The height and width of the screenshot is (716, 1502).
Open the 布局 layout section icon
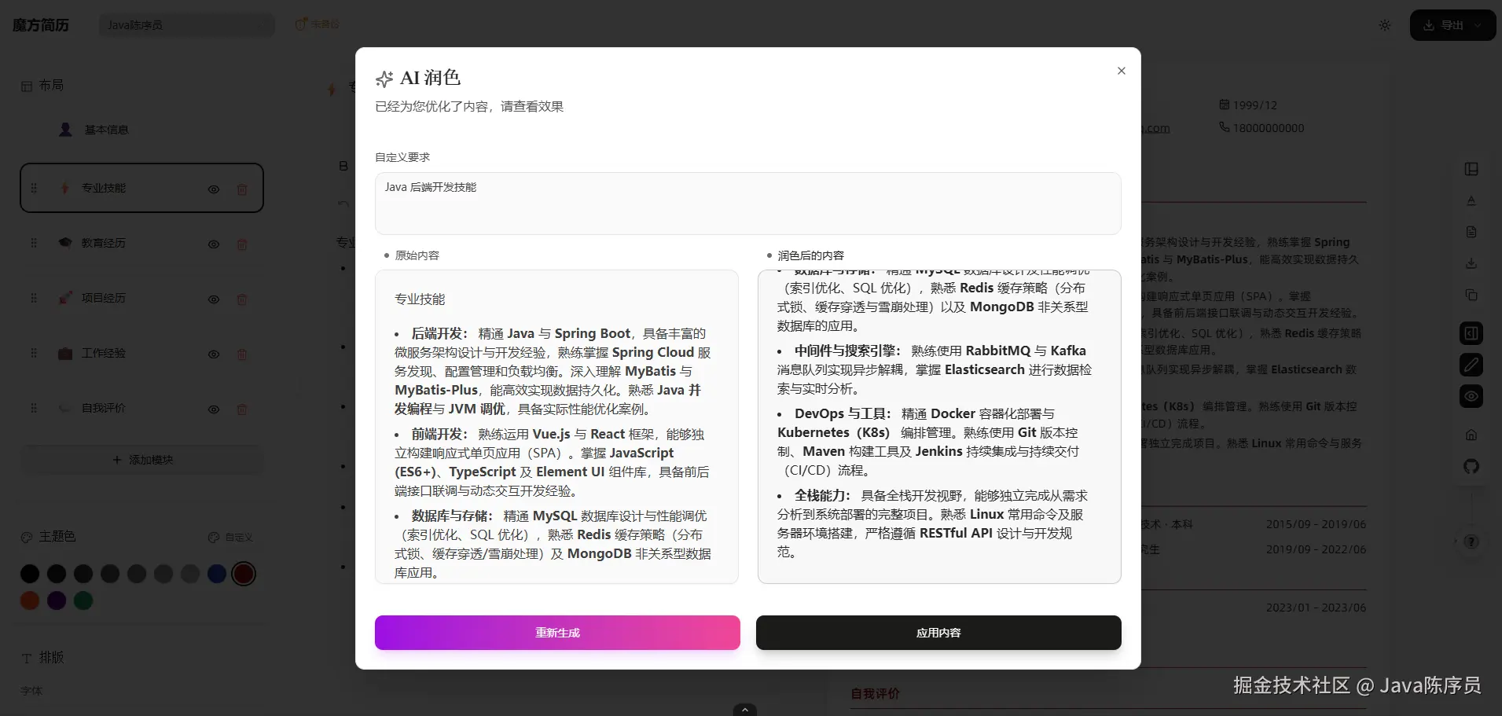[27, 86]
